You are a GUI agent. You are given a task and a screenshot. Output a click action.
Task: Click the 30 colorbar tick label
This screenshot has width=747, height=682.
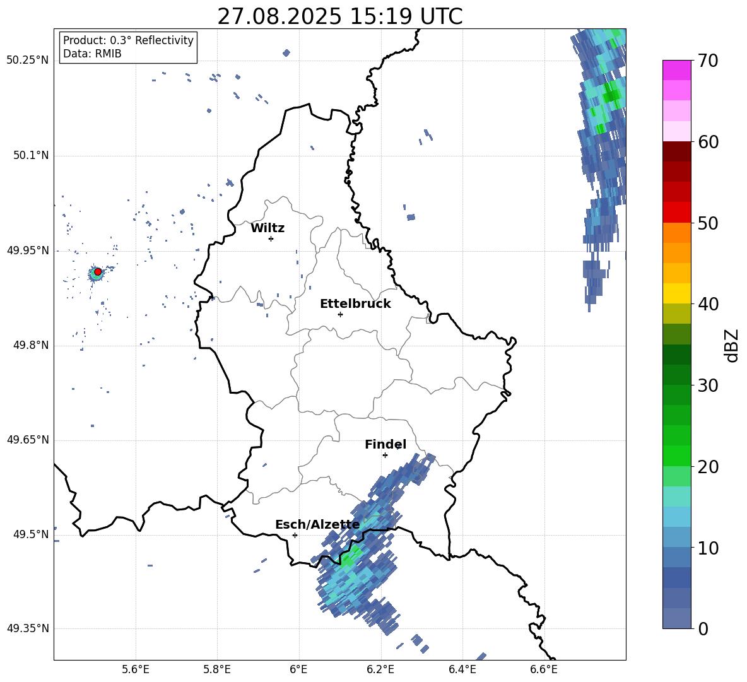pos(708,385)
